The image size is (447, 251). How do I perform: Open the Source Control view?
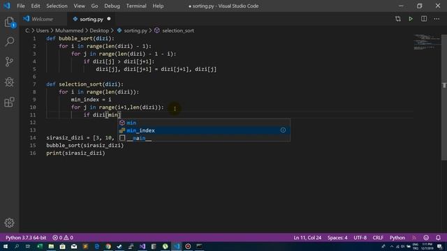click(x=9, y=62)
